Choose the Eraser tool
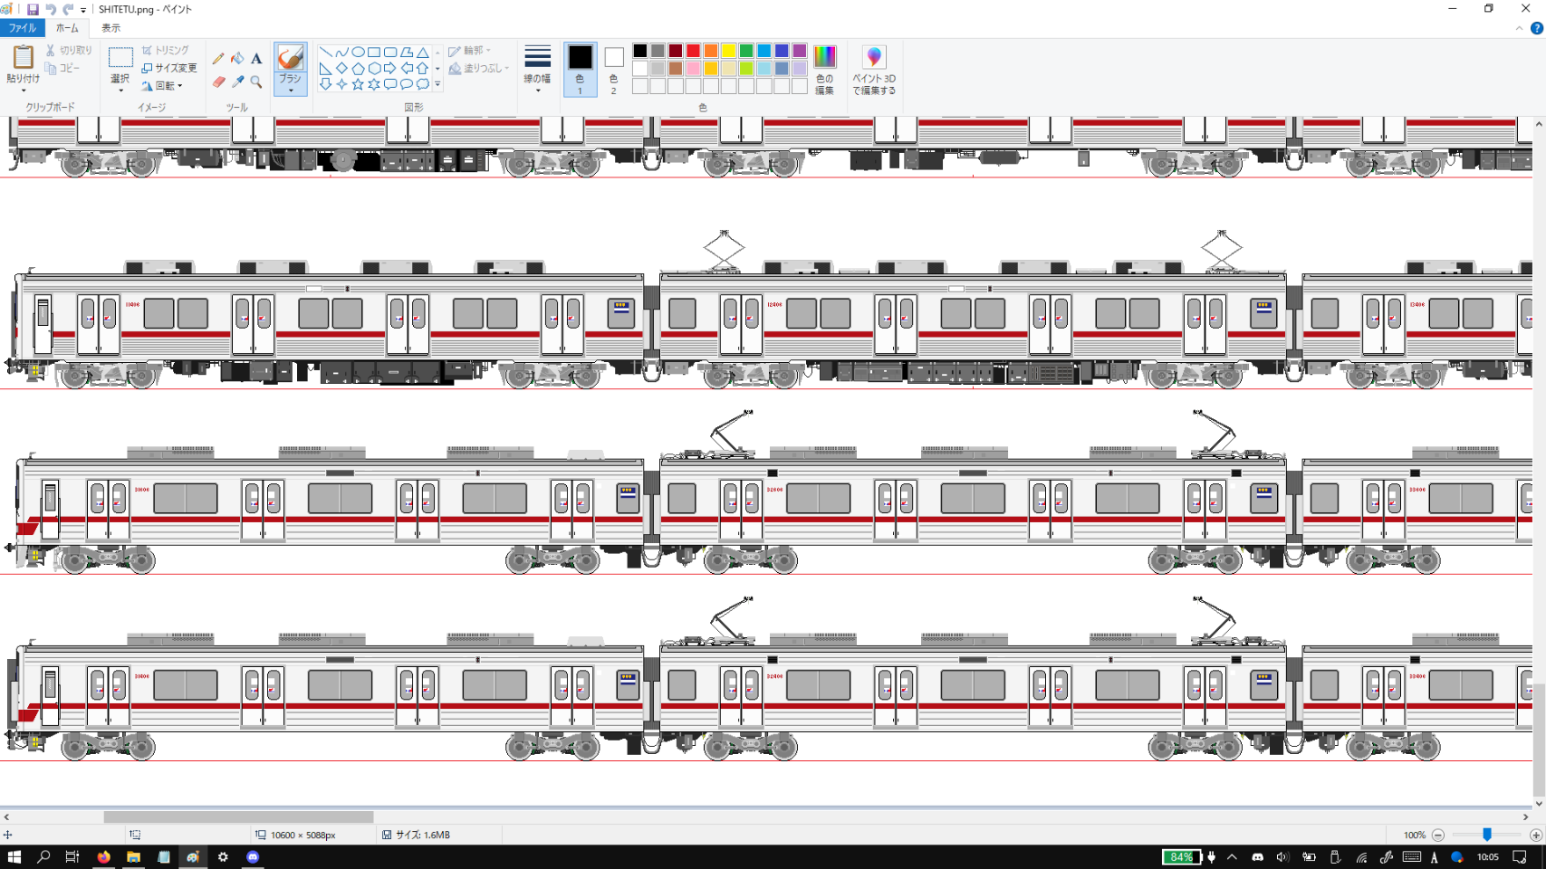Screen dimensions: 1546x869 click(x=218, y=82)
